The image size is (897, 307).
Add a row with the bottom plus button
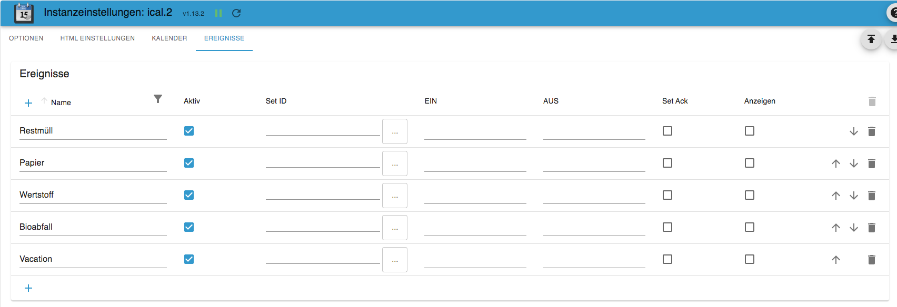tap(28, 288)
